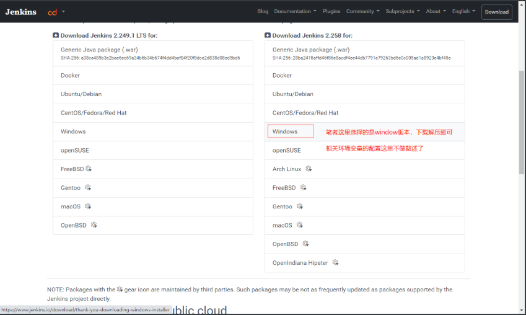Select OpenBSD under Jenkins 2.258
526x315 pixels.
coord(365,244)
